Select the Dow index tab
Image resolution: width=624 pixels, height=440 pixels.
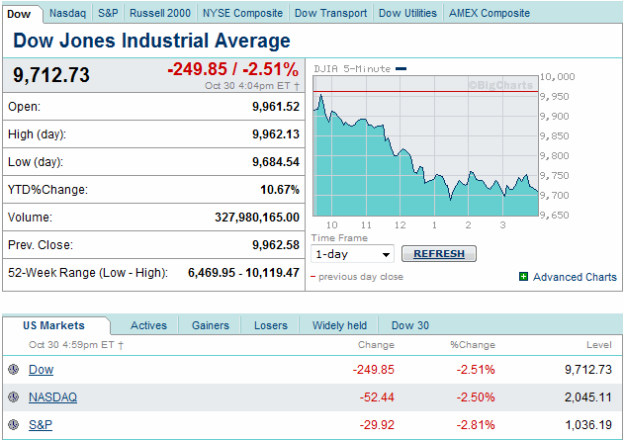pyautogui.click(x=19, y=14)
